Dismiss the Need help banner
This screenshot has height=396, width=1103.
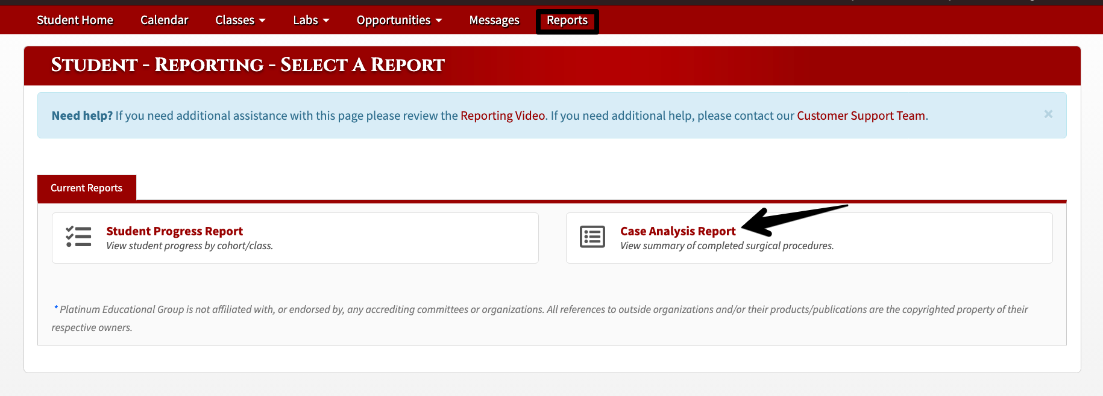(1048, 114)
